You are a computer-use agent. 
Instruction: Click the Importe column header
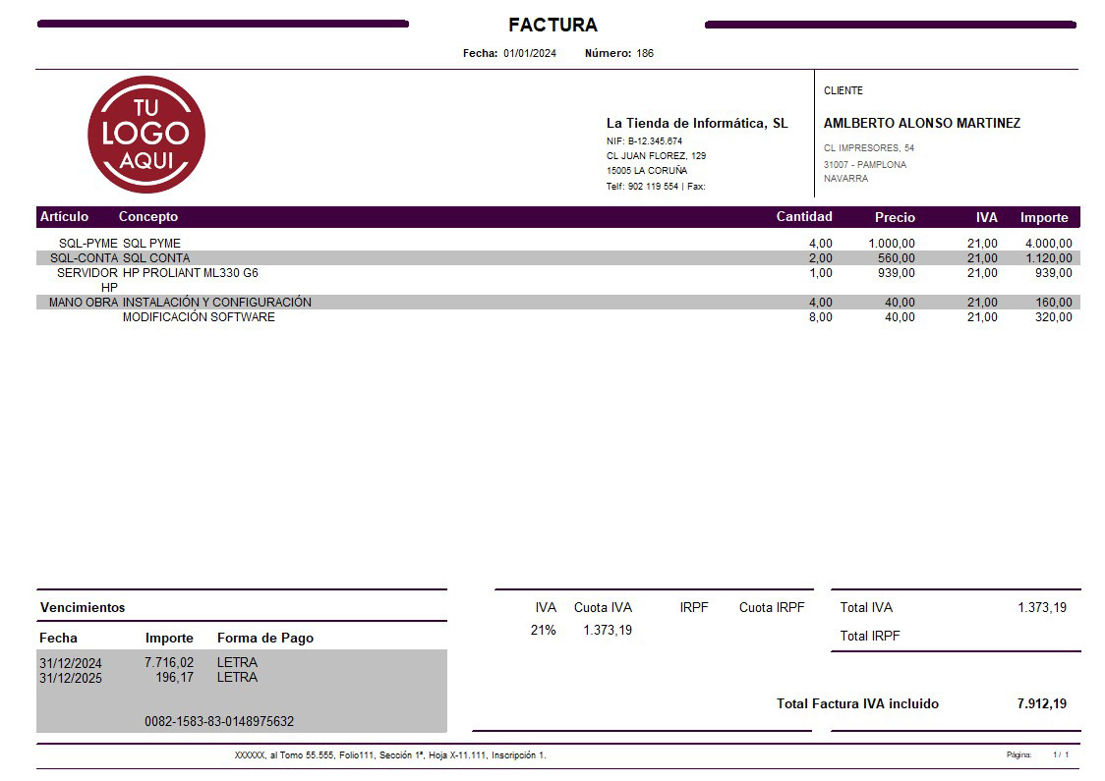(1045, 217)
